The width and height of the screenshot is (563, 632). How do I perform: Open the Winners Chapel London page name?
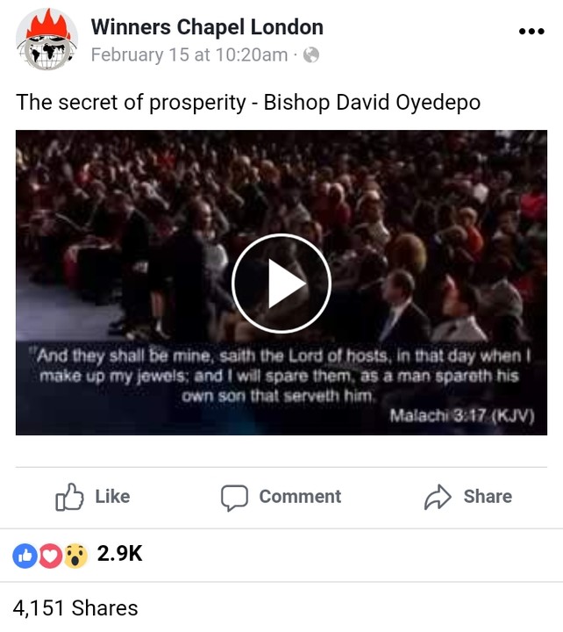tap(207, 27)
